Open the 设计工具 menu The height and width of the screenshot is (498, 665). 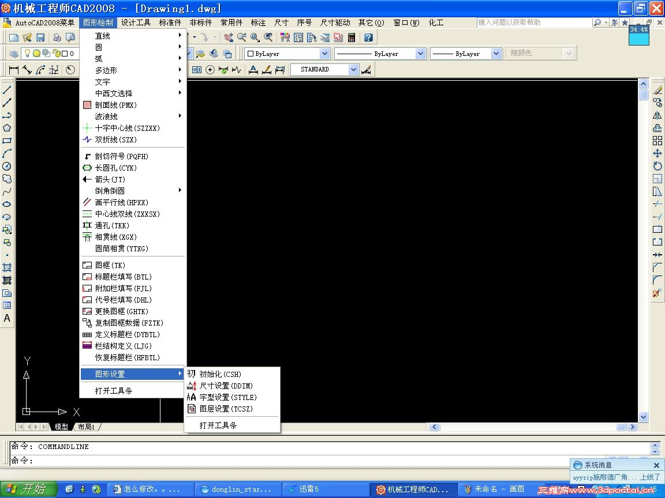[x=136, y=22]
